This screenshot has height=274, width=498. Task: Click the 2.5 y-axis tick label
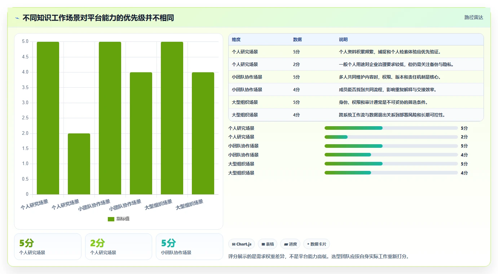25,118
